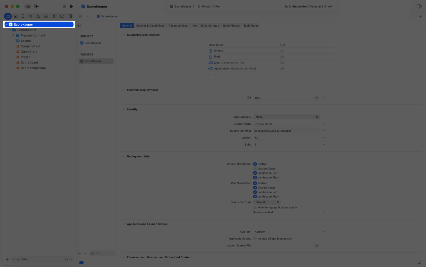426x267 pixels.
Task: Collapse the Deployment Info section
Action: click(123, 157)
